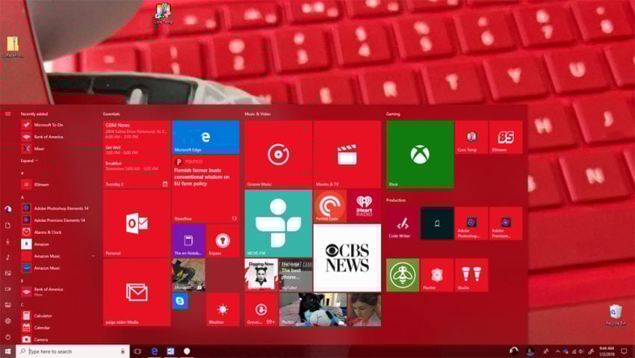Viewport: 635px width, 358px height.
Task: Open the CBS News tile
Action: coord(347,258)
